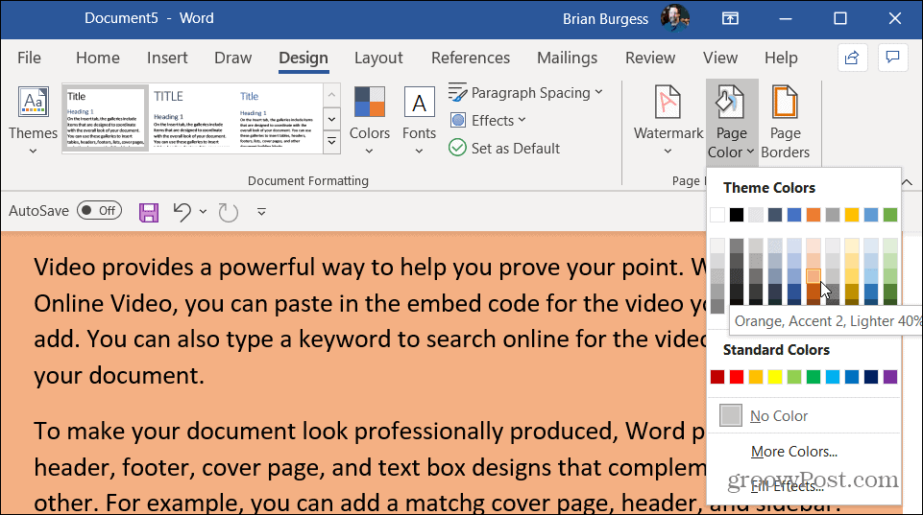
Task: Open the Colors palette dropdown
Action: coord(369,121)
